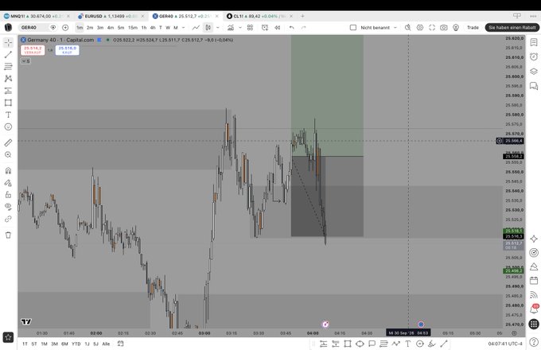
Task: Open the indicators menu
Action: click(x=231, y=28)
